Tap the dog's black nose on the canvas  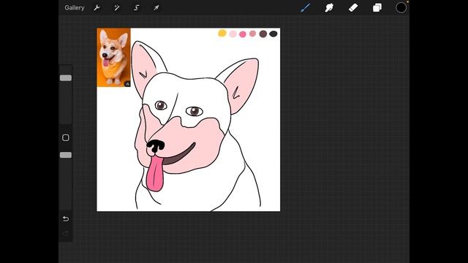pyautogui.click(x=155, y=146)
